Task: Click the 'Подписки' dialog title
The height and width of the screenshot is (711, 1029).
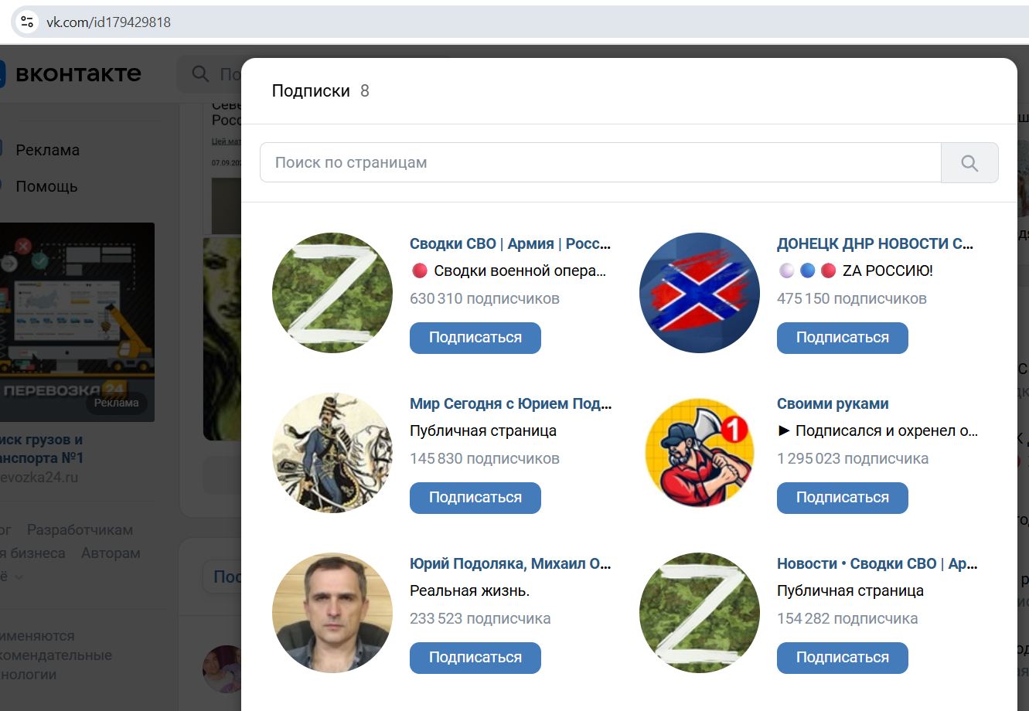Action: [x=311, y=91]
